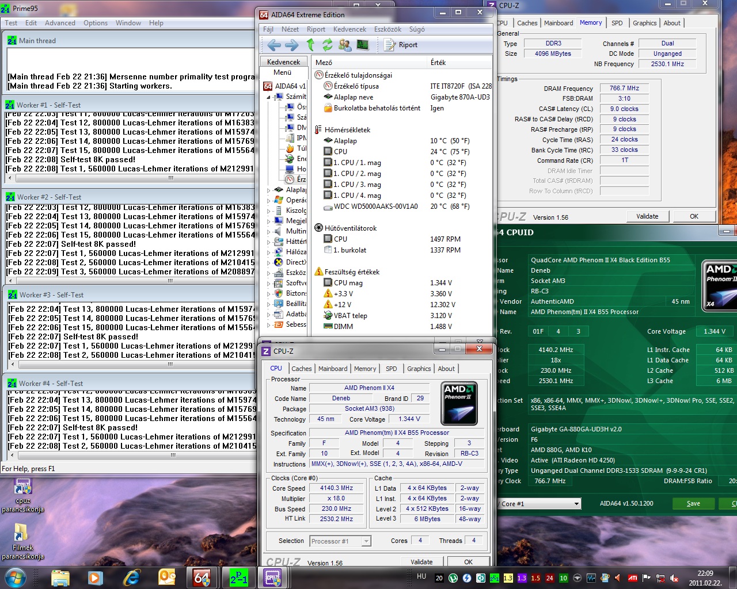737x589 pixels.
Task: Click the ATI tray icon
Action: tap(632, 578)
